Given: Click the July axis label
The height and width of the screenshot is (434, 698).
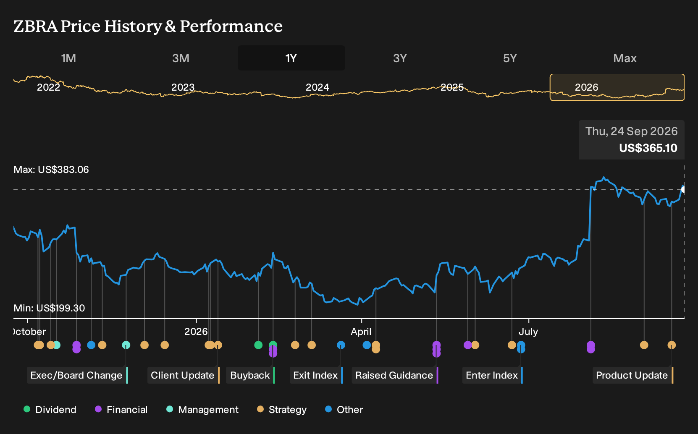Looking at the screenshot, I should 528,332.
